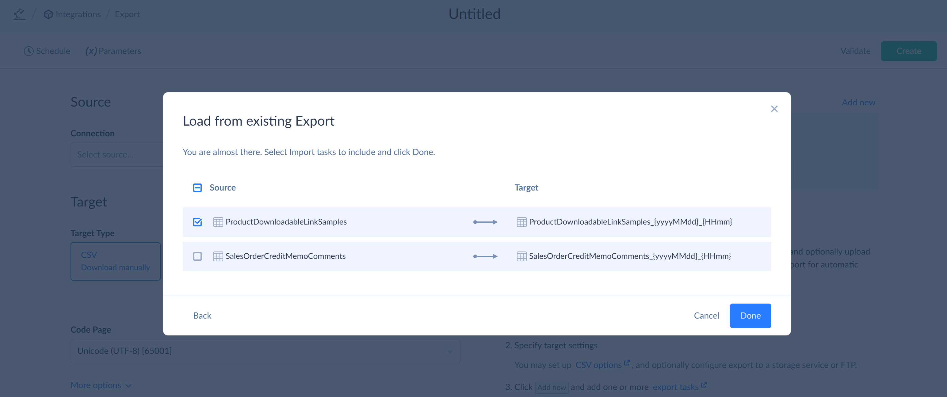Click the Integrations cube icon
947x397 pixels.
coord(48,14)
